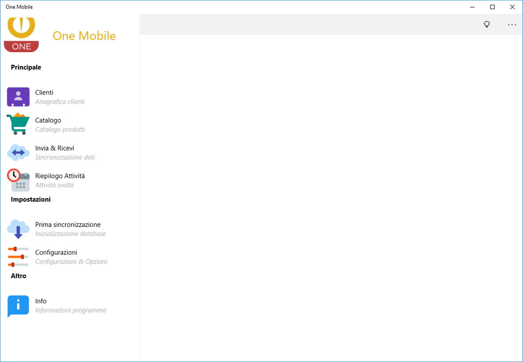Open the Info entry under Altro
This screenshot has height=362, width=523.
tap(70, 305)
